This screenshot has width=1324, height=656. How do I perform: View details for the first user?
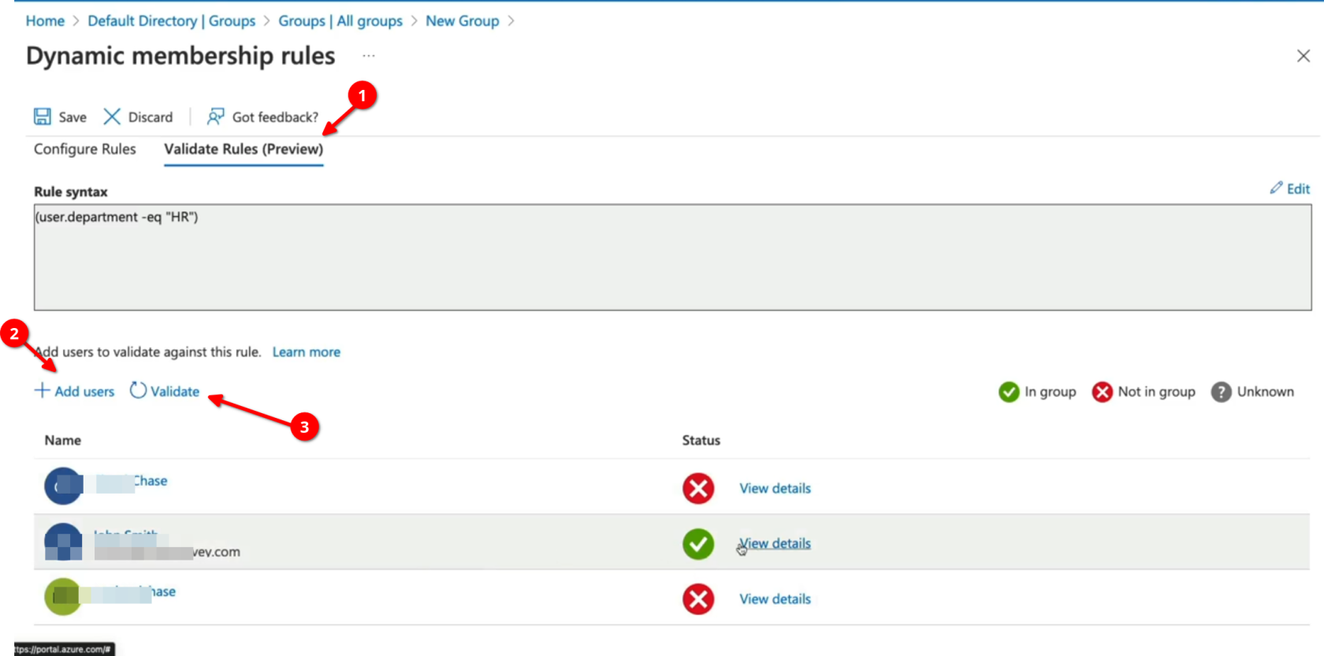[x=774, y=488]
